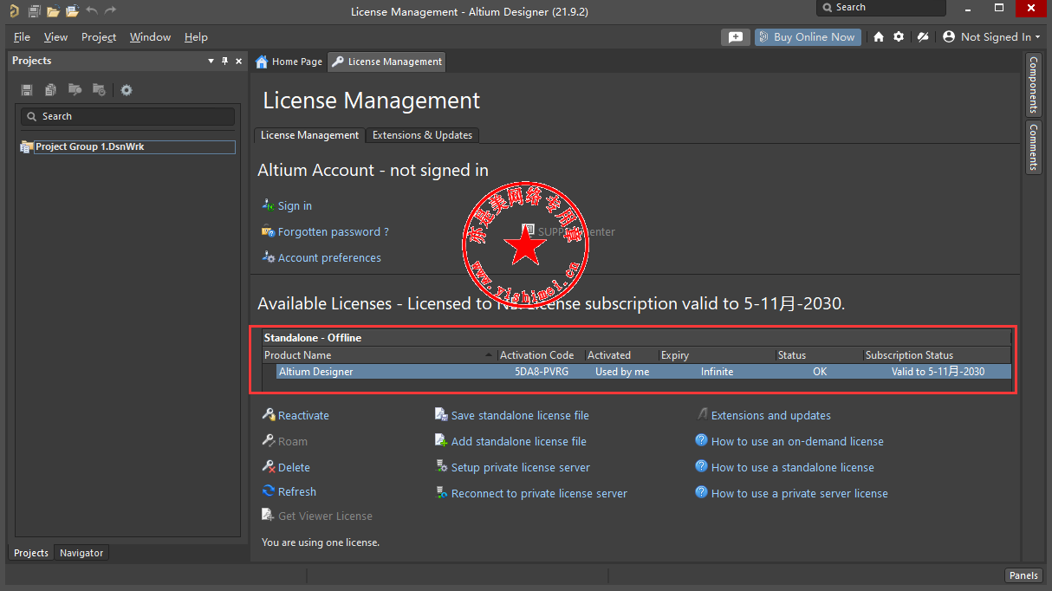The height and width of the screenshot is (591, 1052).
Task: Click the Undo arrow icon
Action: pyautogui.click(x=91, y=11)
